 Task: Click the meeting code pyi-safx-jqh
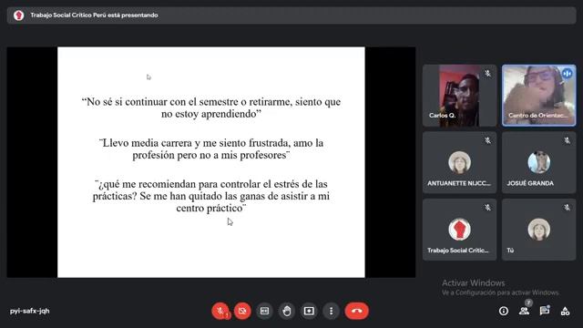click(x=30, y=311)
